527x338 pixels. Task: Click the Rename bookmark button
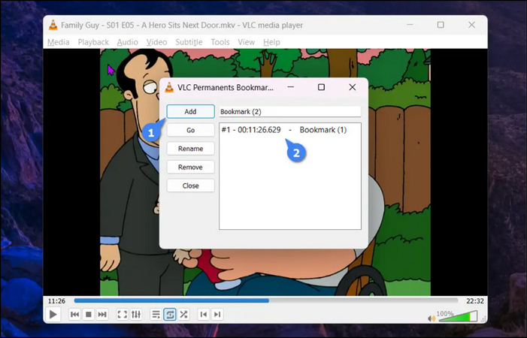tap(190, 149)
